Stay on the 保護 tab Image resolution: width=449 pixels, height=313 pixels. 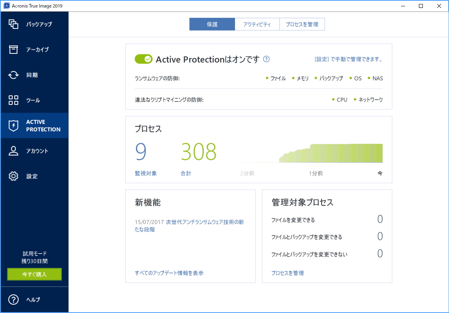[212, 24]
